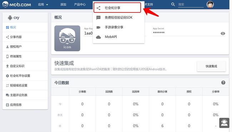Open the customer support headset icon

click(x=224, y=123)
